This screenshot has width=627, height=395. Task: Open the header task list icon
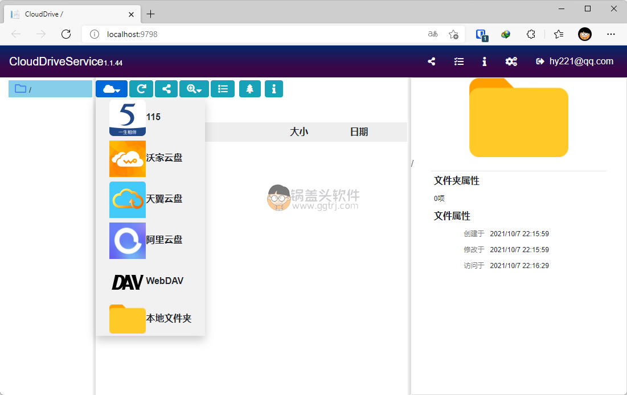459,61
